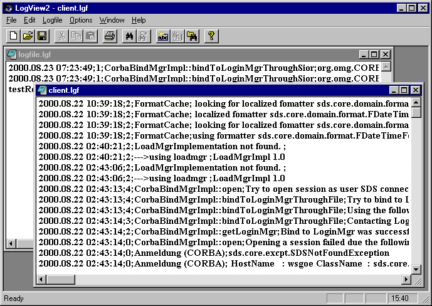Select 'SDSNotFoundException' log line
Screen dimensions: 432x306
click(x=214, y=253)
